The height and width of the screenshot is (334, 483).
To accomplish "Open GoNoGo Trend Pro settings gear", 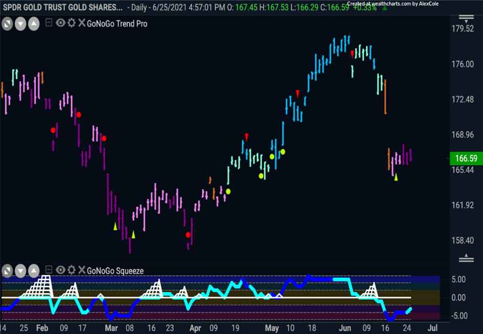I will tap(72, 23).
